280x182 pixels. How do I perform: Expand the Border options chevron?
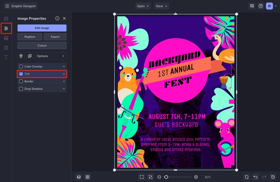(64, 82)
